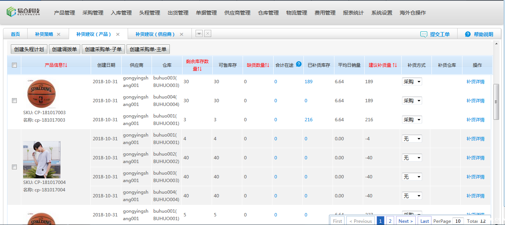Image resolution: width=505 pixels, height=225 pixels.
Task: Sort by 建议补货量 column arrows
Action: pos(395,65)
